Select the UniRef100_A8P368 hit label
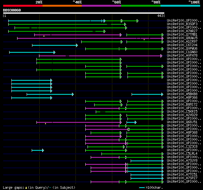The height and width of the screenshot is (190, 203). pyautogui.click(x=182, y=133)
